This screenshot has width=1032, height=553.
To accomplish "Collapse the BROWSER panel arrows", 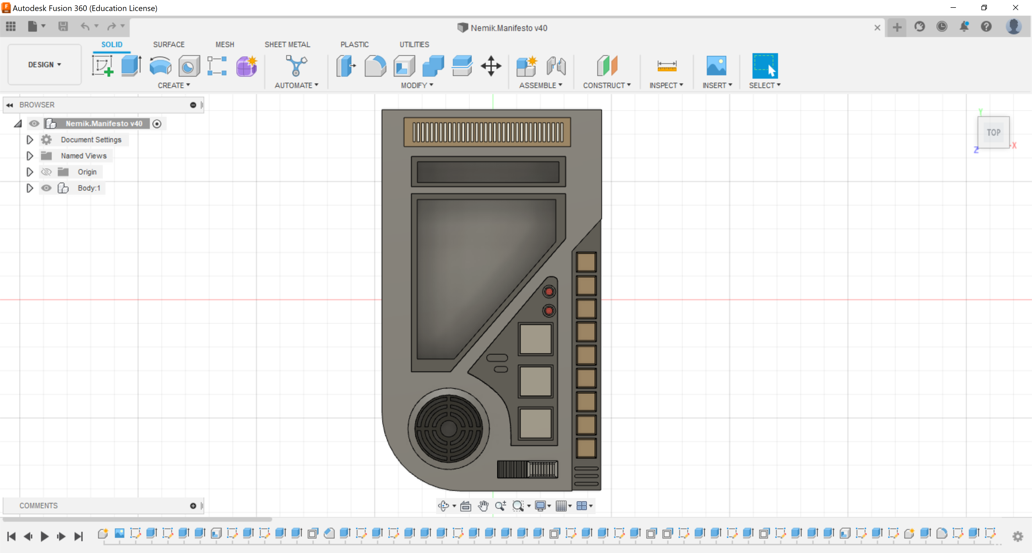I will coord(10,105).
